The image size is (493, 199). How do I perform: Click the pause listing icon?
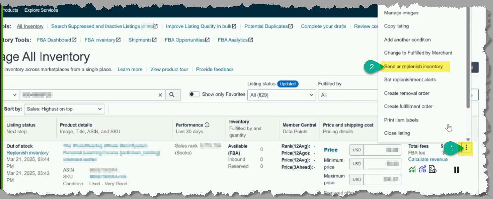(456, 170)
